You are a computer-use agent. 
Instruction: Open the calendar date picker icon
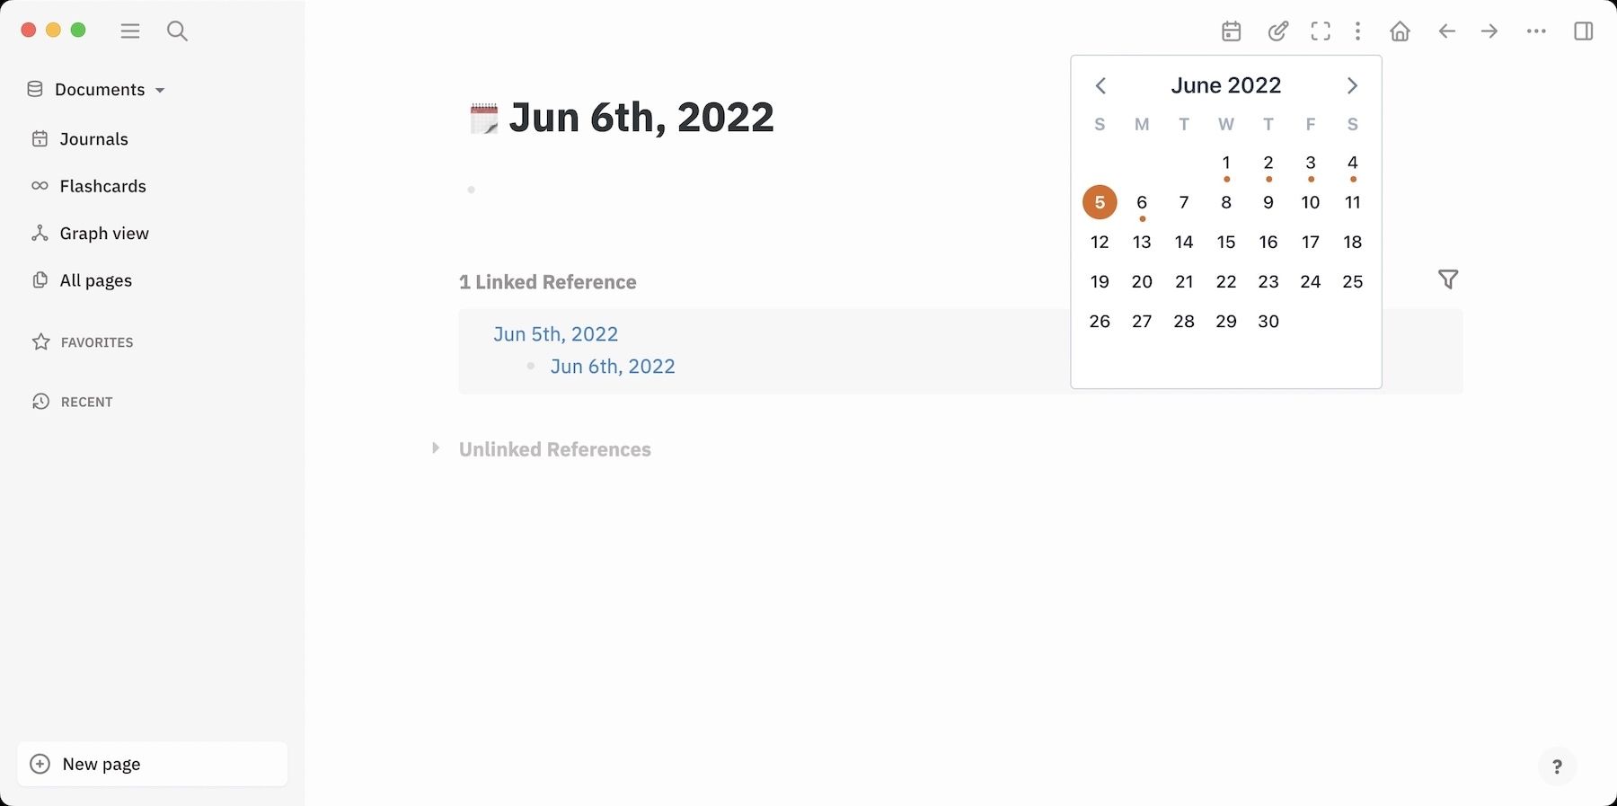point(1232,31)
